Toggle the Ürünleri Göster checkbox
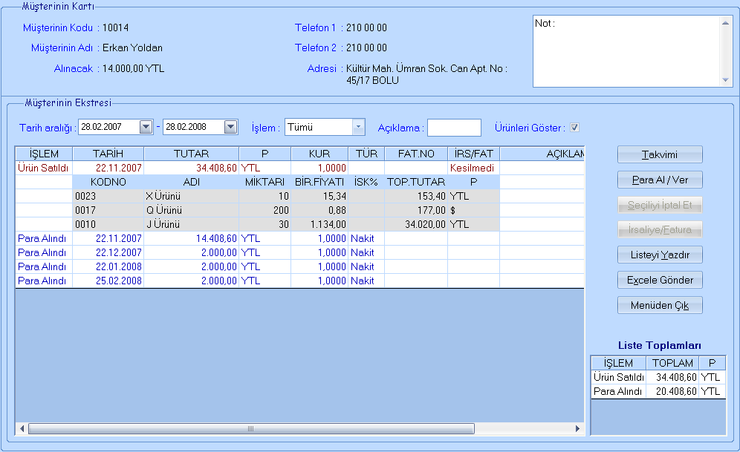The image size is (740, 452). [574, 127]
